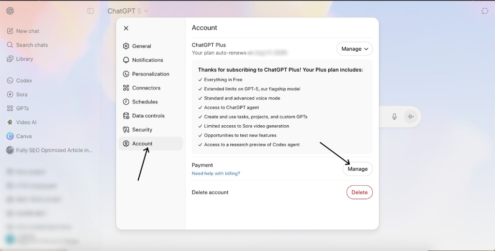Viewport: 495px width, 251px height.
Task: Click the ChatGPT logo icon
Action: click(x=10, y=11)
